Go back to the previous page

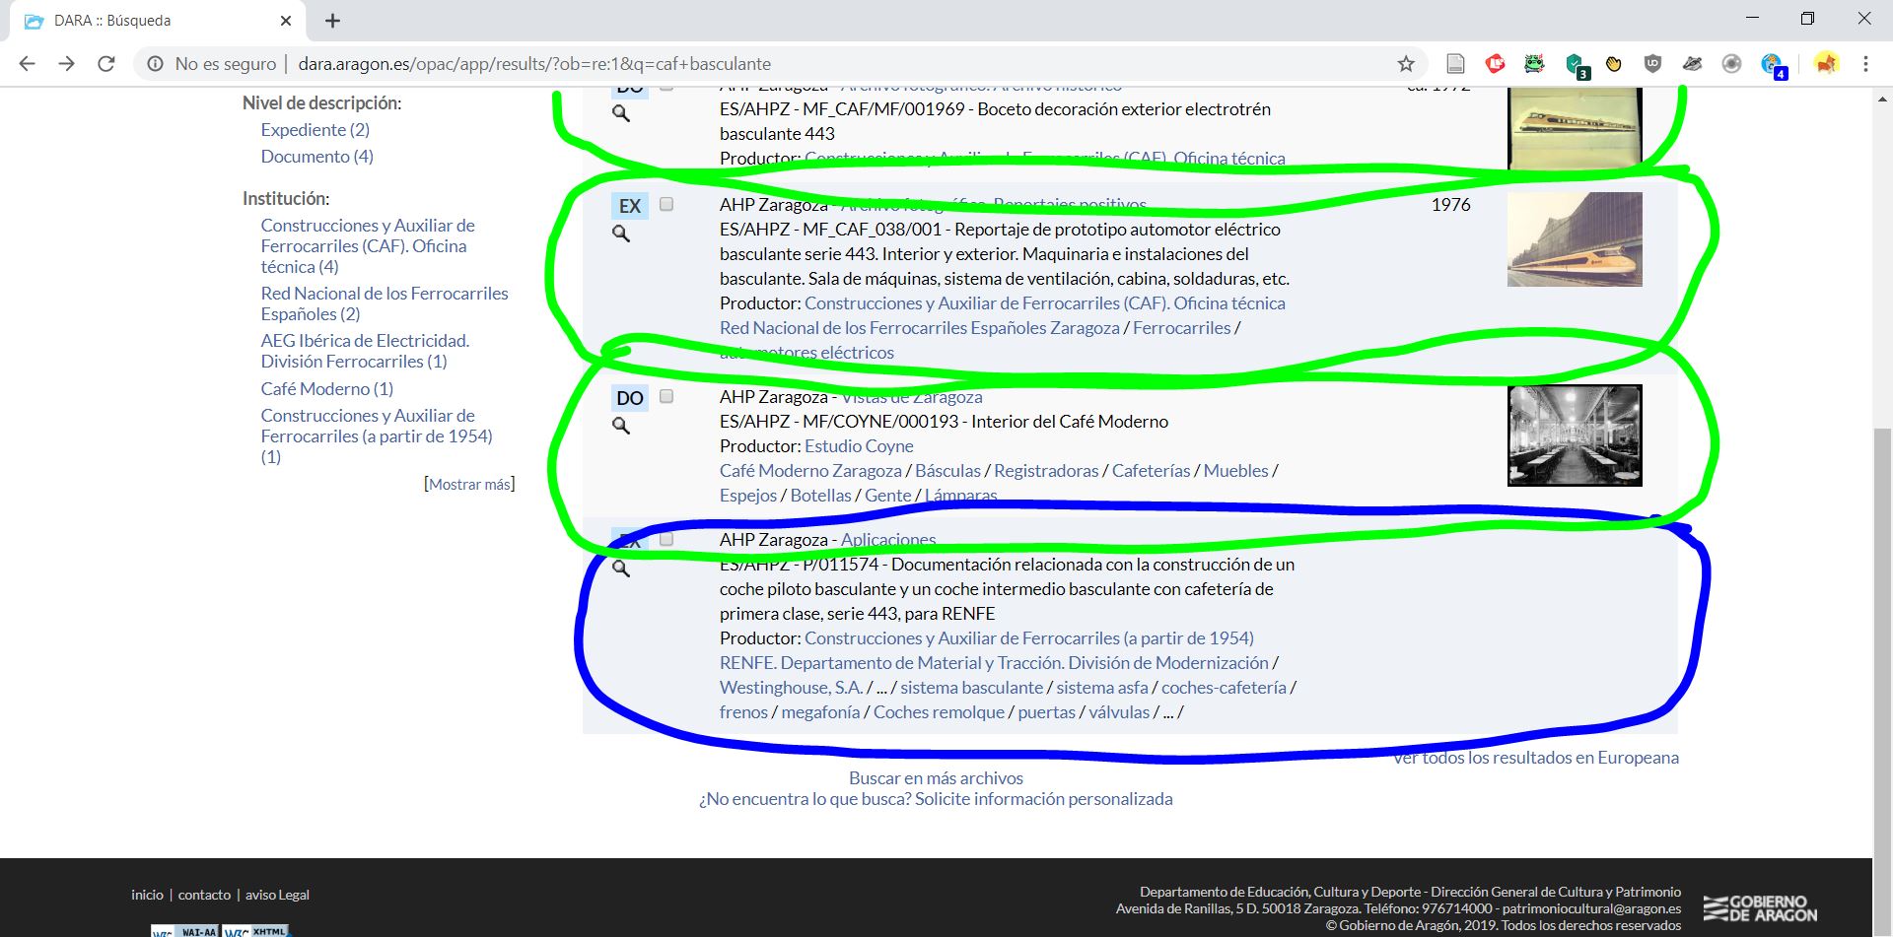pos(27,64)
